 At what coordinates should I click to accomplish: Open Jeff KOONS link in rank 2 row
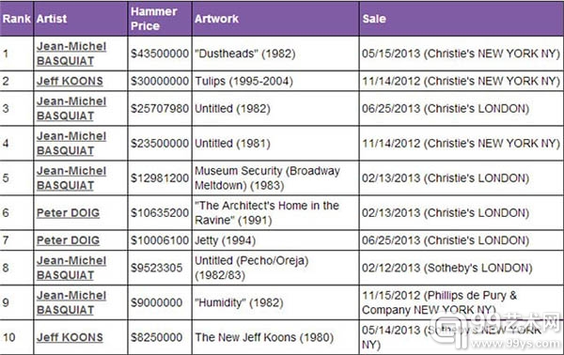point(70,81)
